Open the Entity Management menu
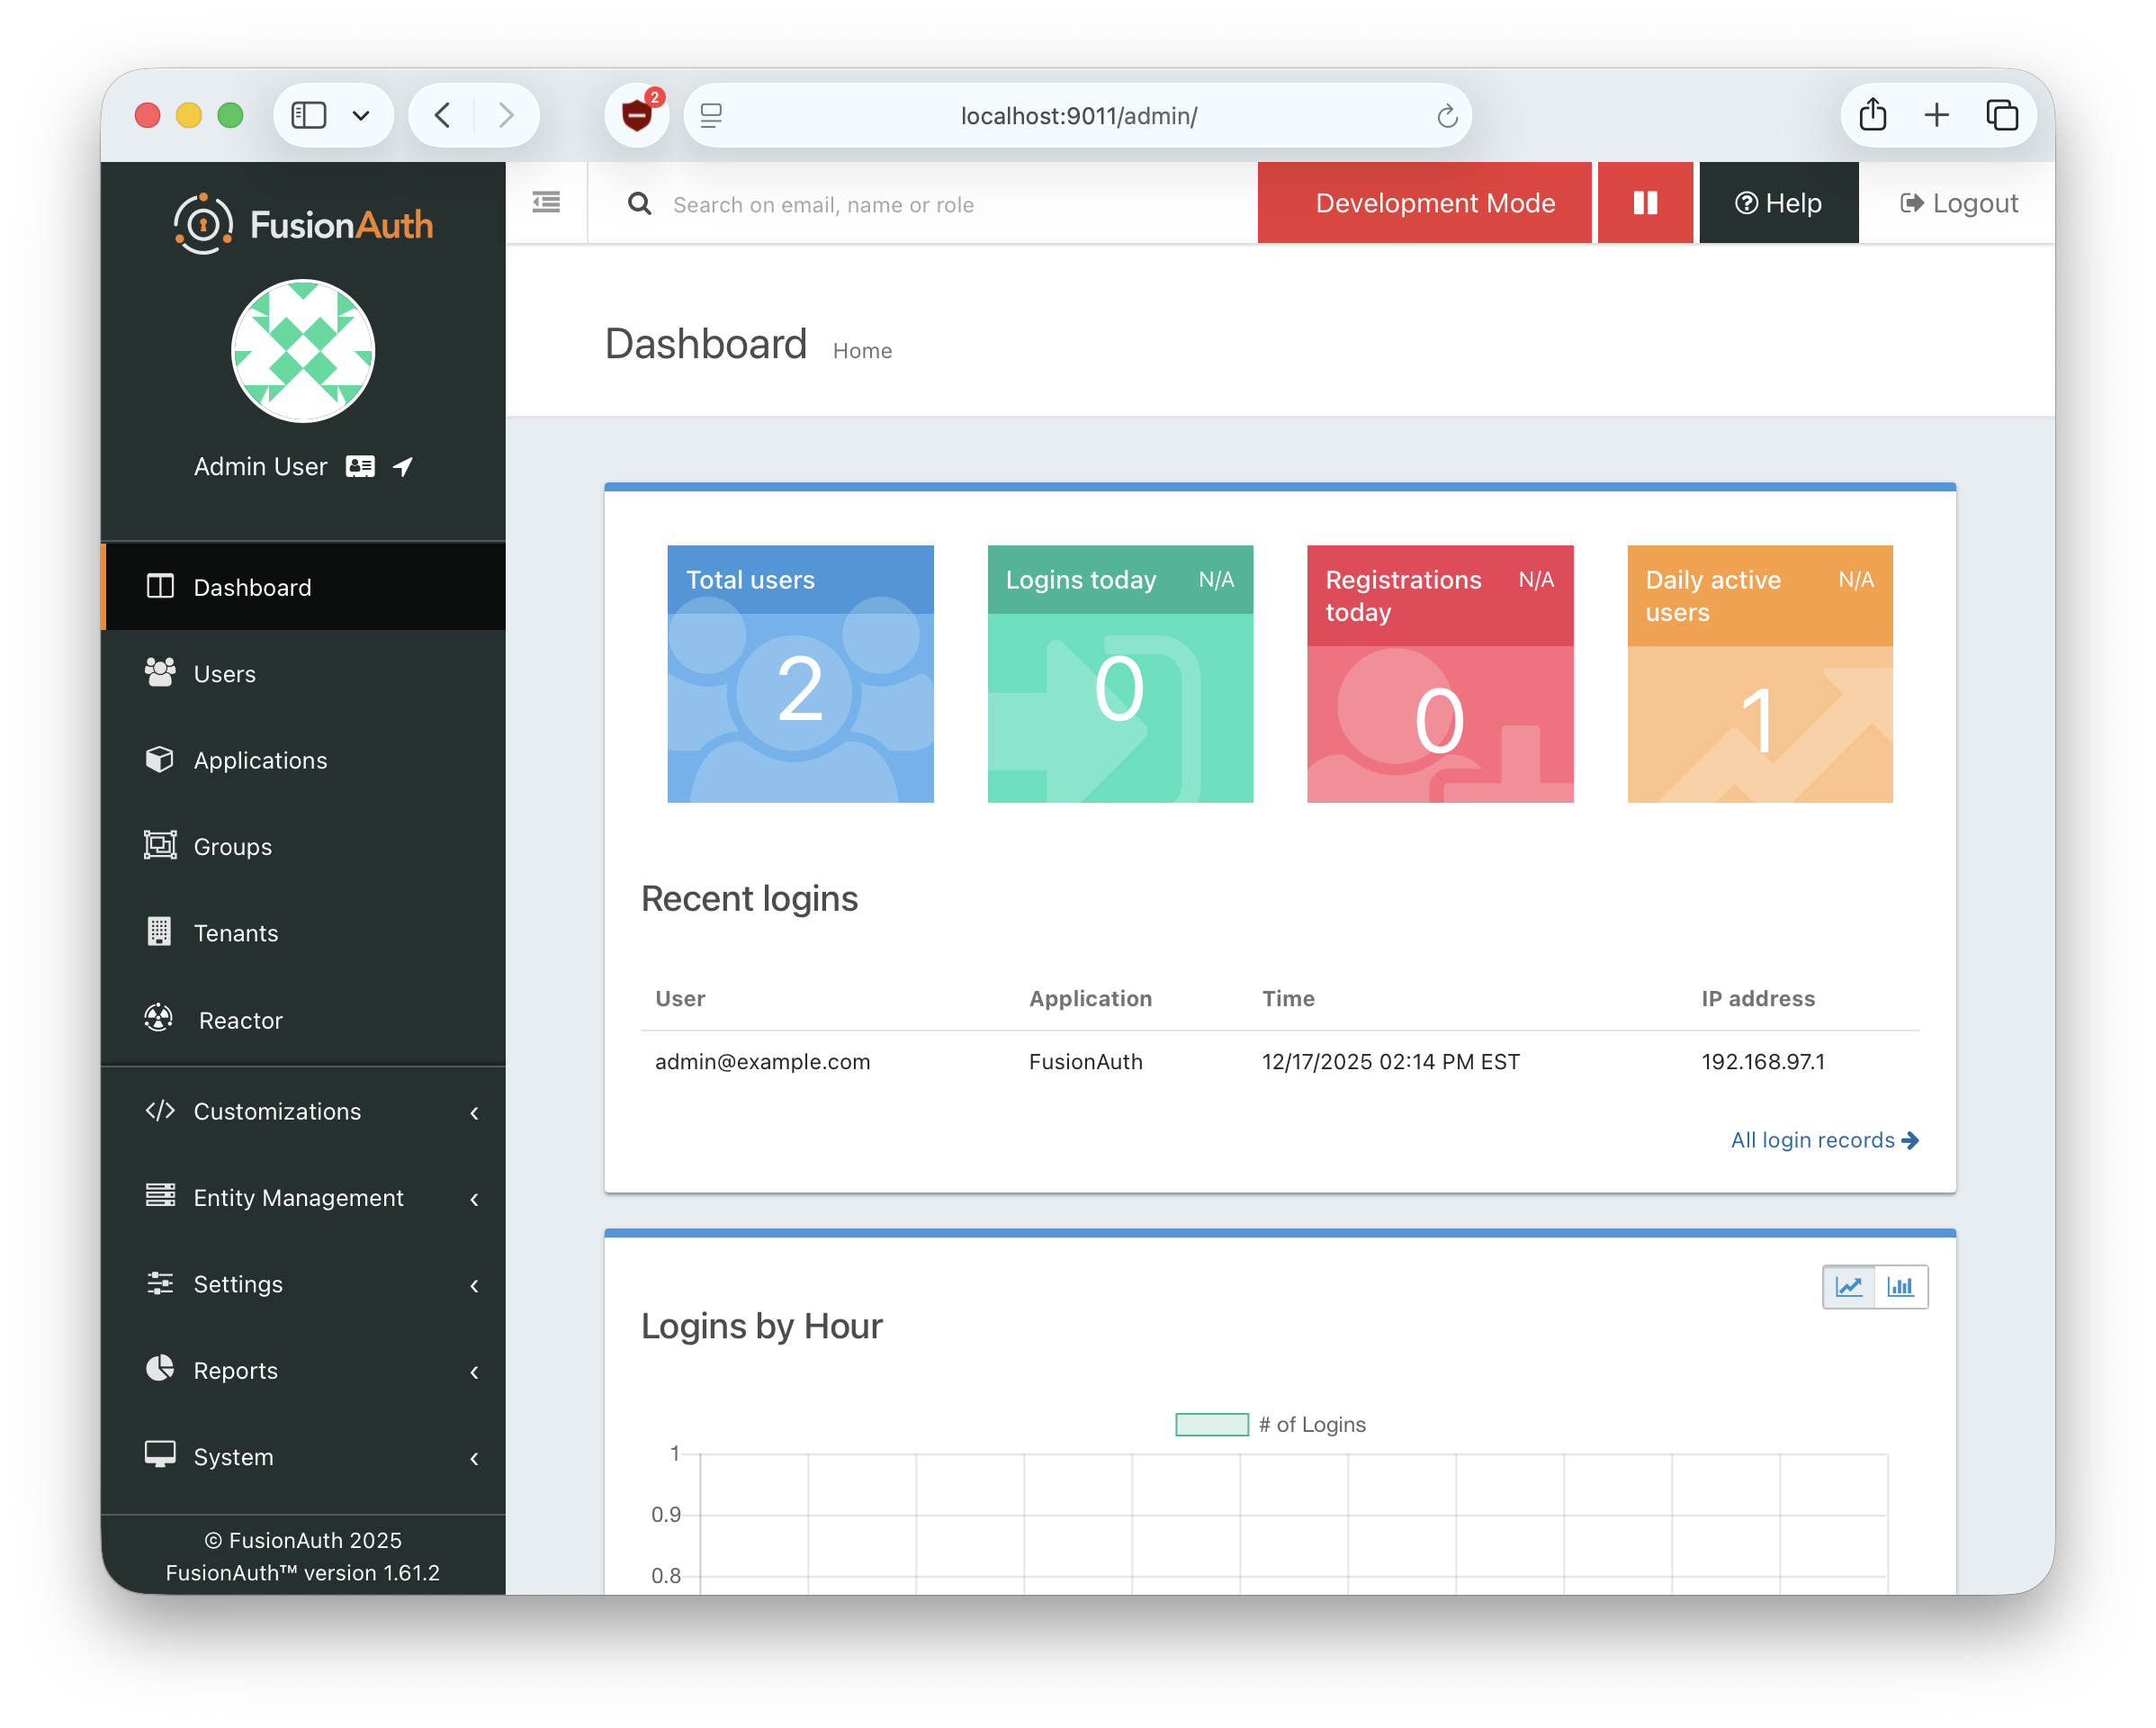This screenshot has width=2156, height=1728. (298, 1197)
